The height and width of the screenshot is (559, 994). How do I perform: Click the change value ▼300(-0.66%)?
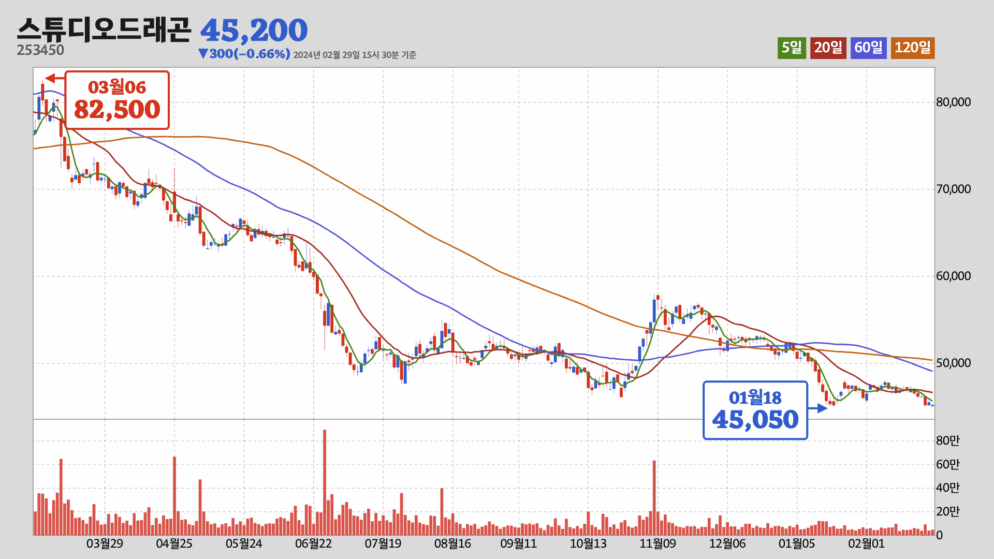(244, 54)
